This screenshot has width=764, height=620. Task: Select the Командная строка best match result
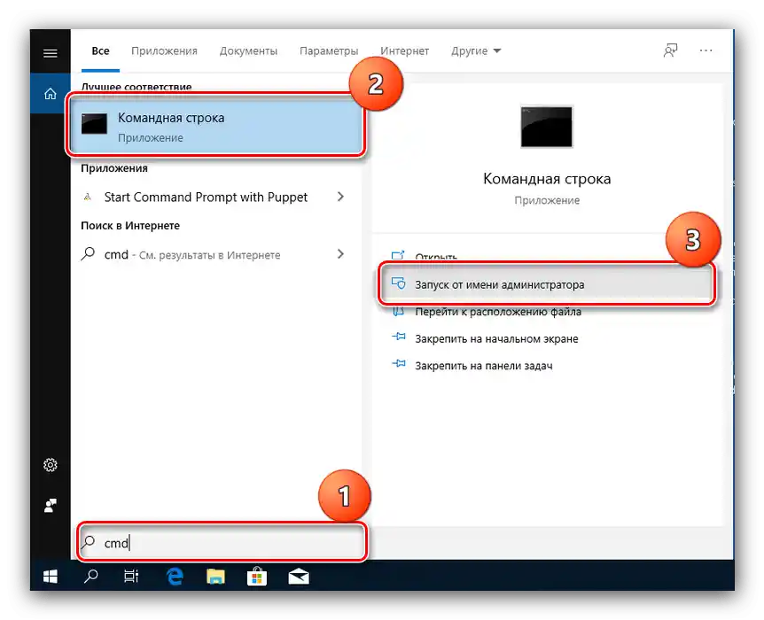[215, 126]
